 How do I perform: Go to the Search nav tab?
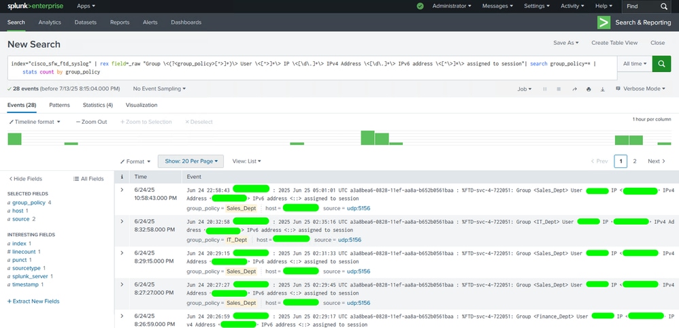click(16, 22)
